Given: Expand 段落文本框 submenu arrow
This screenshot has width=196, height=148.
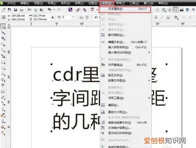Looking at the screenshot, I should (149, 81).
